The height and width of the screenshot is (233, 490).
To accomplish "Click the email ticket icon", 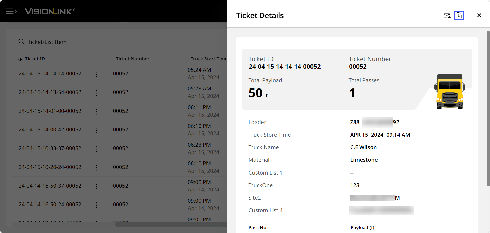I will click(447, 16).
